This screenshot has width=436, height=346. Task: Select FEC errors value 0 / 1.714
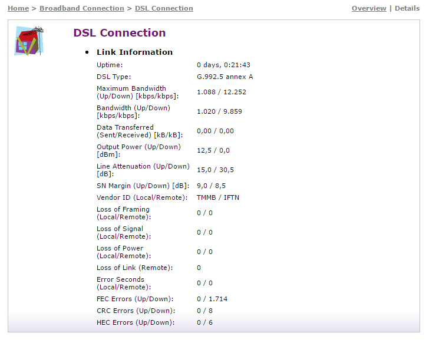tap(212, 299)
